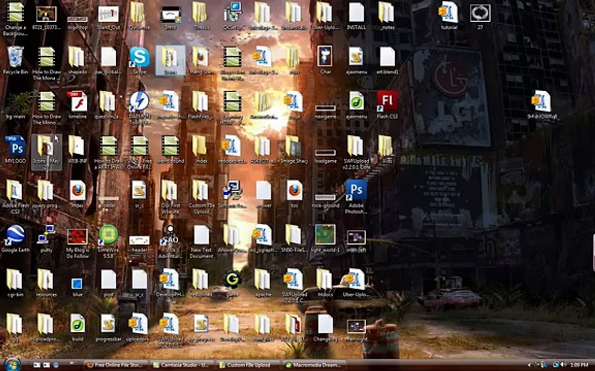Open the jquery prog... folder
The width and height of the screenshot is (595, 371).
[46, 194]
